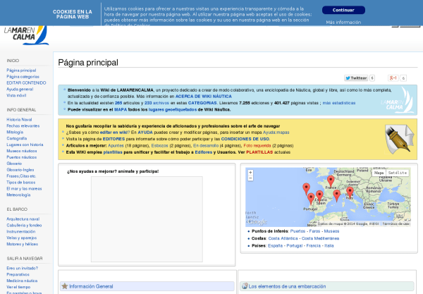Click the Twittear tweet button
This screenshot has height=294, width=423.
pyautogui.click(x=357, y=78)
